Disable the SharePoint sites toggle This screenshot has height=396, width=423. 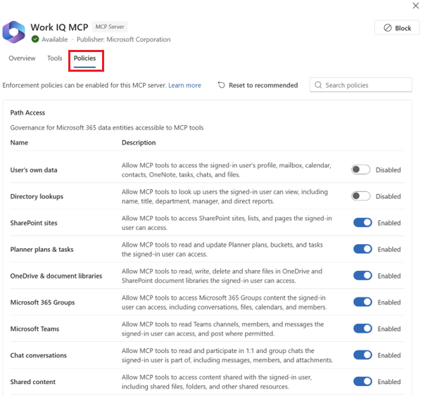pyautogui.click(x=362, y=223)
